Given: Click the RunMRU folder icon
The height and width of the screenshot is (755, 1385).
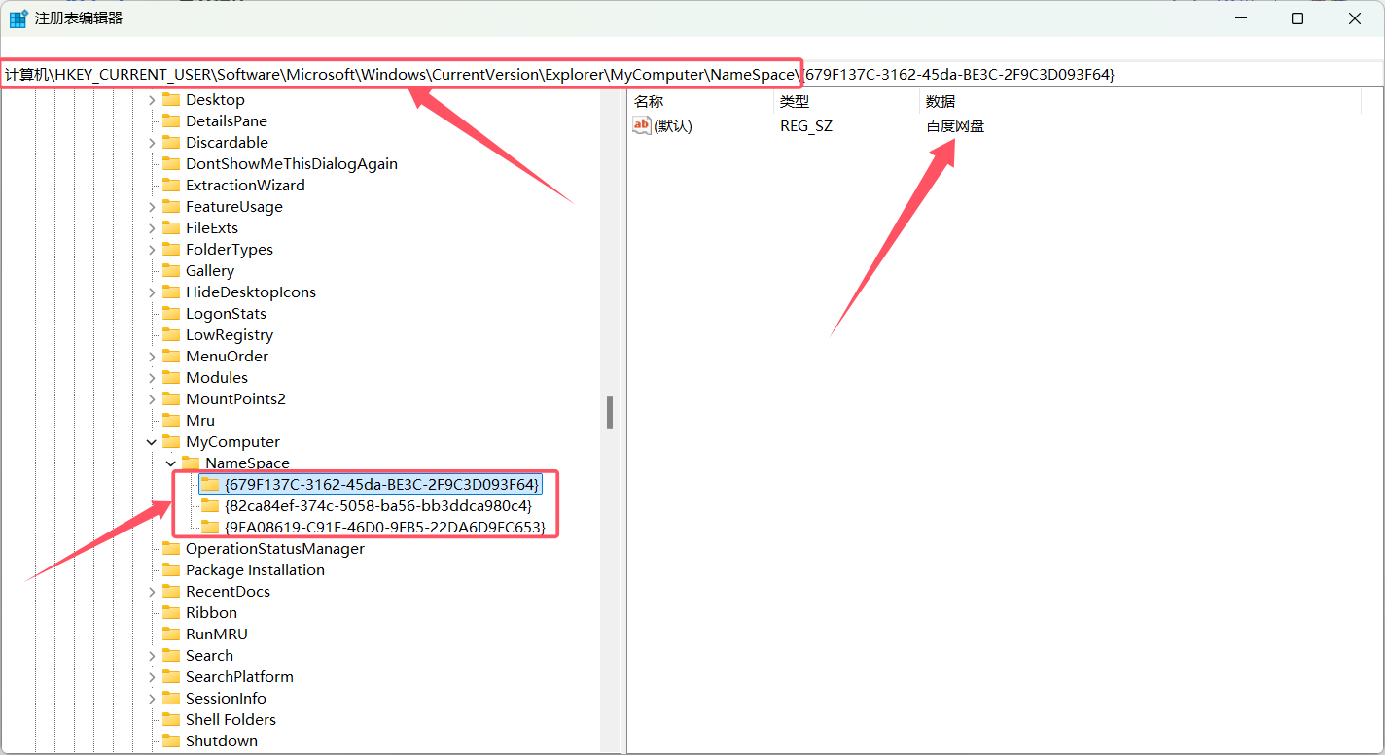Looking at the screenshot, I should click(x=171, y=635).
